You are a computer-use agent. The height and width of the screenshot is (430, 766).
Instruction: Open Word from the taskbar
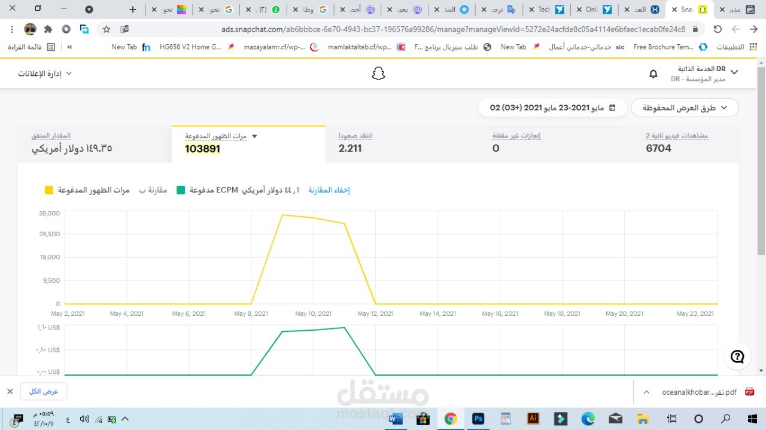396,419
